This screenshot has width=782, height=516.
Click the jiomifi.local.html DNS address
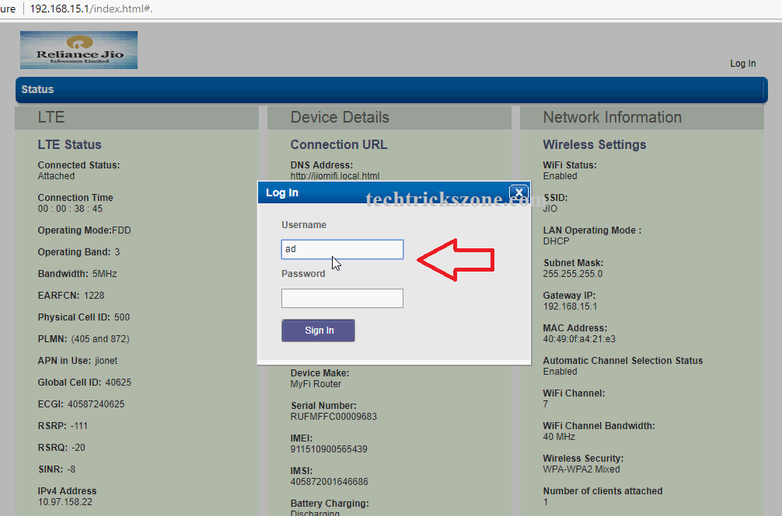(x=334, y=176)
